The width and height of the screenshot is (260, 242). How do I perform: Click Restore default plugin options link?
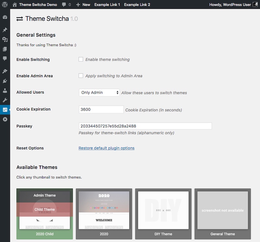107,148
